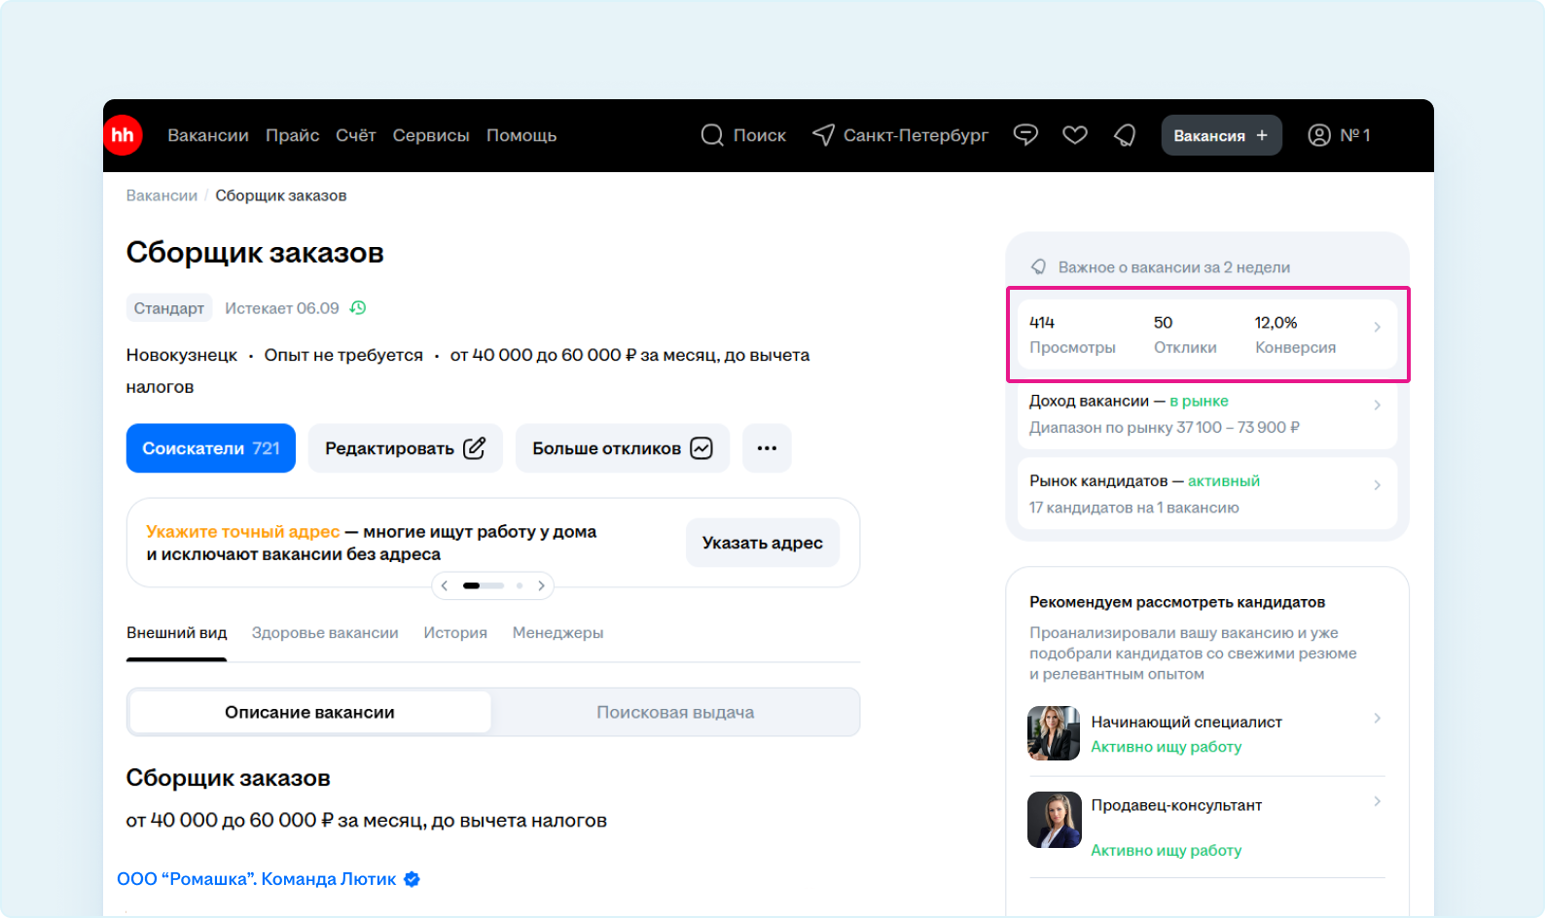Switch to Описание вакансии view
This screenshot has width=1545, height=918.
pyautogui.click(x=309, y=713)
